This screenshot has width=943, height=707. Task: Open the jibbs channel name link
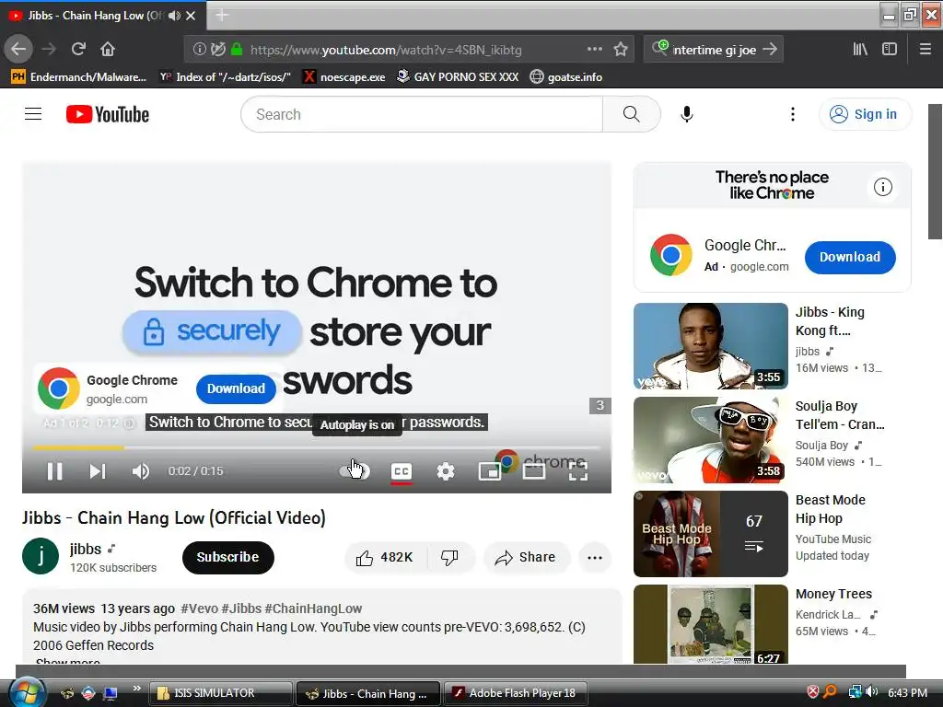pos(86,549)
